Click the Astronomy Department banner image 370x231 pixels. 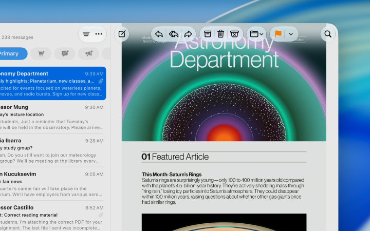click(x=224, y=83)
